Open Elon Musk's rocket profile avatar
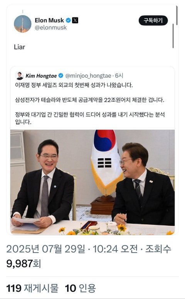This screenshot has height=299, width=185. [x=23, y=24]
